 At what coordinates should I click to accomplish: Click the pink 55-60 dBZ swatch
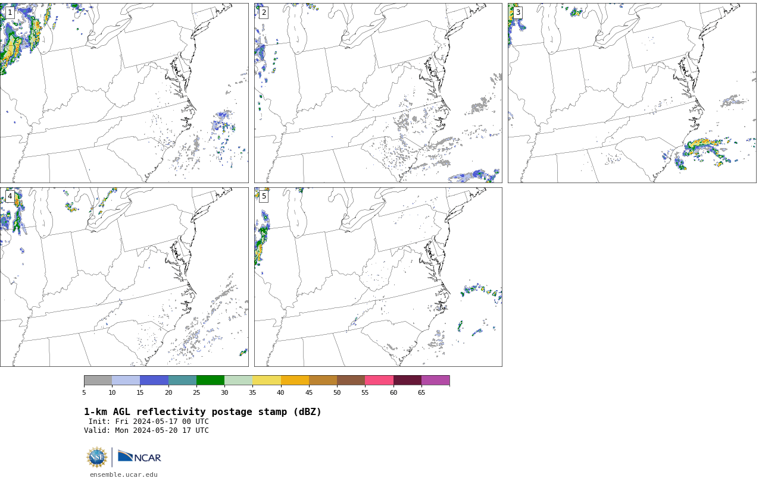[x=379, y=380]
